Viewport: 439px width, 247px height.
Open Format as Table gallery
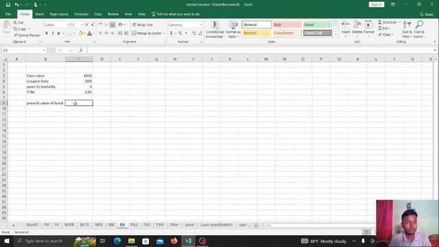pyautogui.click(x=233, y=30)
